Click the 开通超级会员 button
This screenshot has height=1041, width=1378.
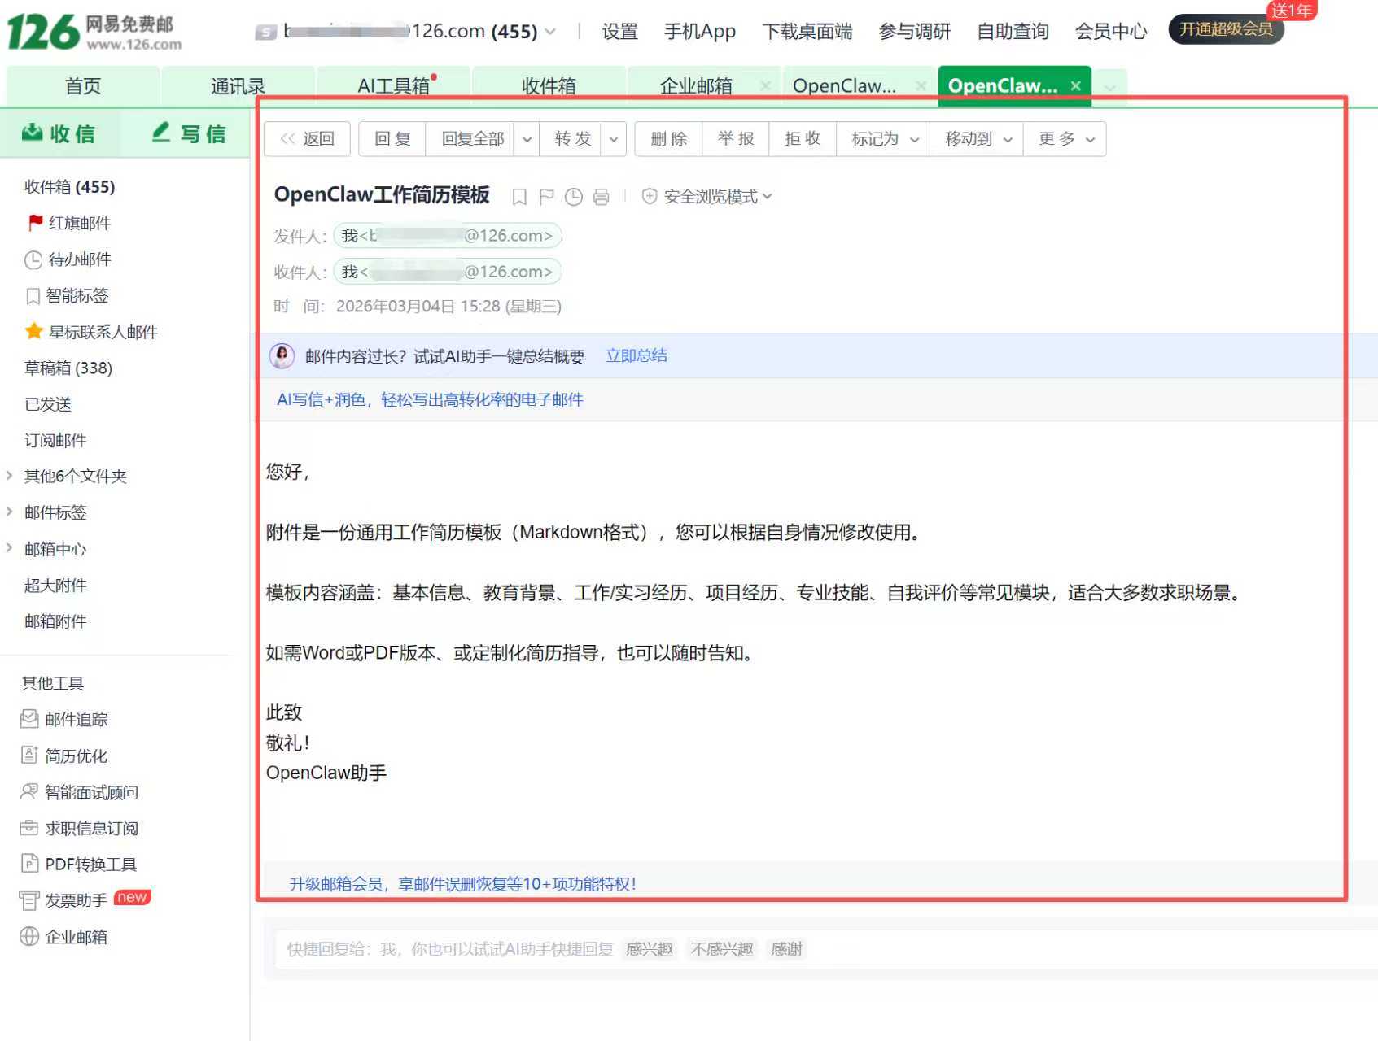pyautogui.click(x=1226, y=29)
